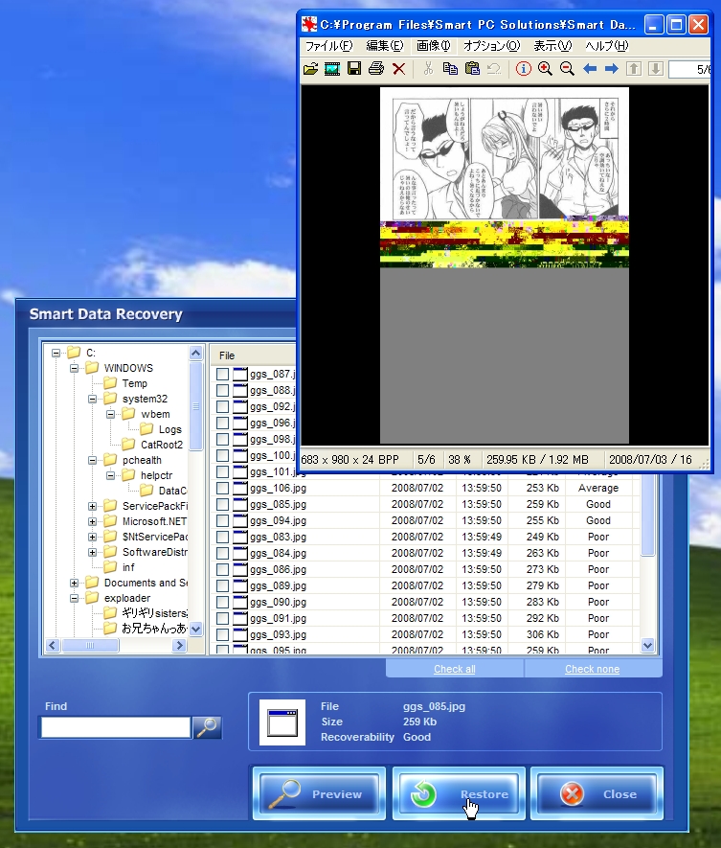The height and width of the screenshot is (848, 721).
Task: Click the WINDOWS folder in the tree
Action: tap(128, 368)
